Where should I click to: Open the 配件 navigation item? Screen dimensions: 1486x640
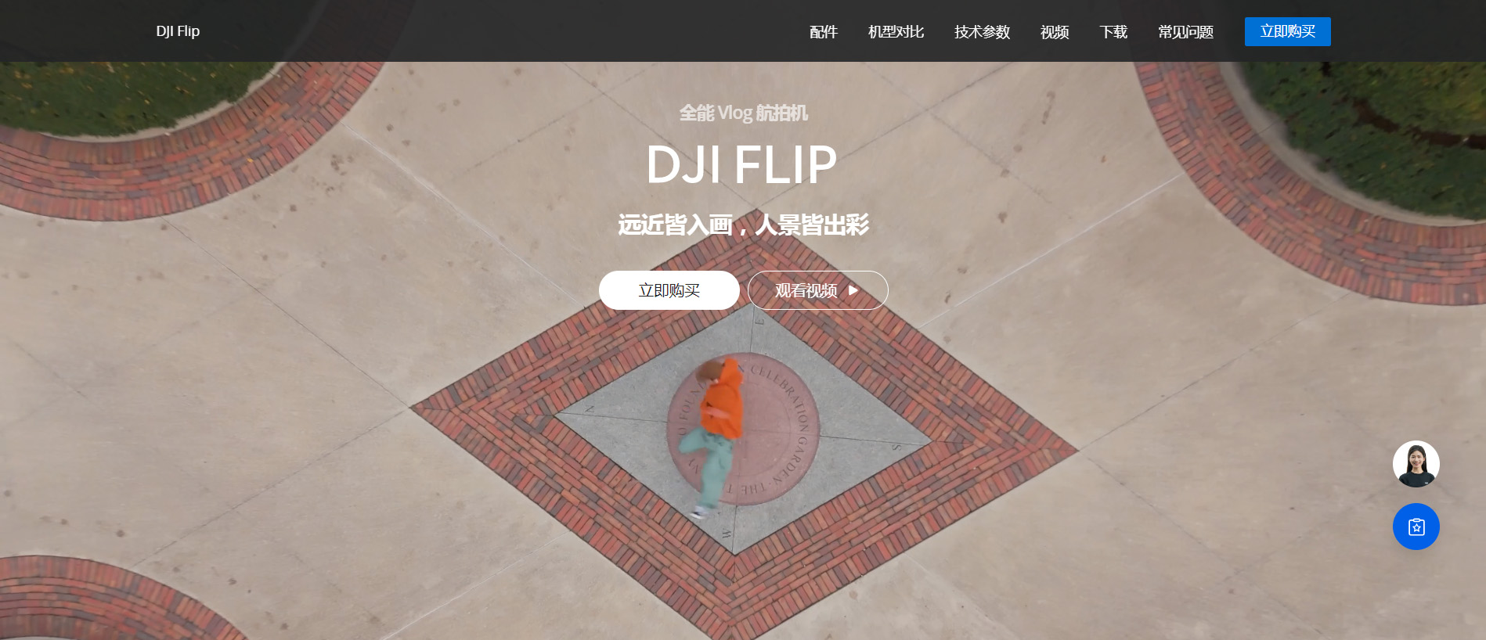[824, 32]
